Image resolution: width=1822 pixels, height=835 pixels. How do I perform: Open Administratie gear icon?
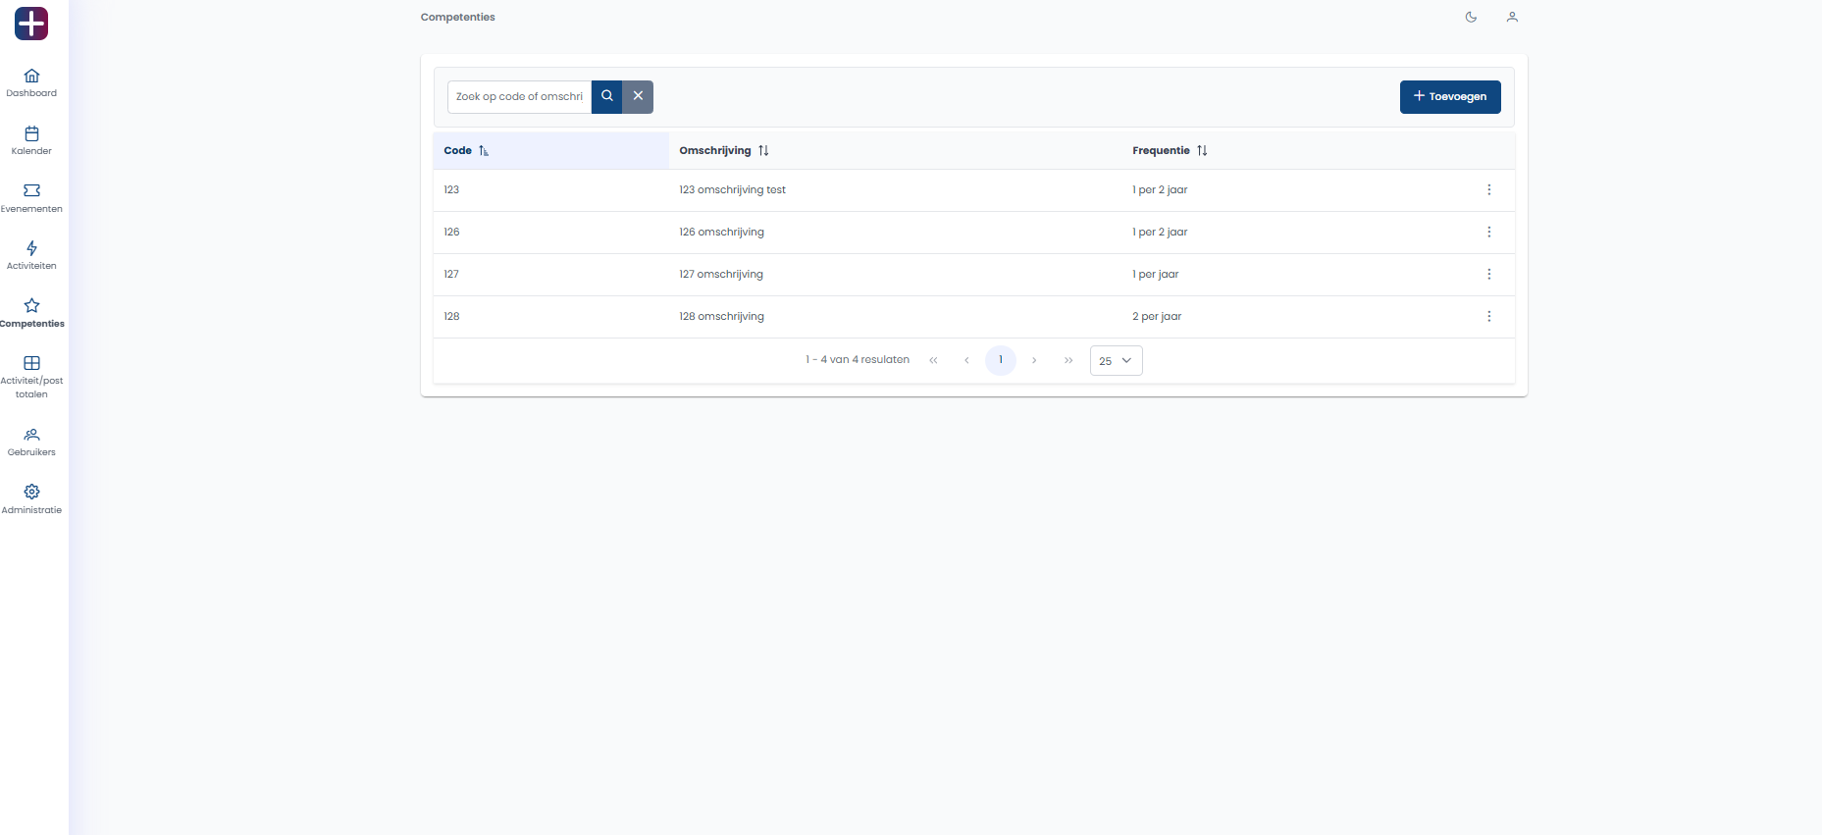31,492
